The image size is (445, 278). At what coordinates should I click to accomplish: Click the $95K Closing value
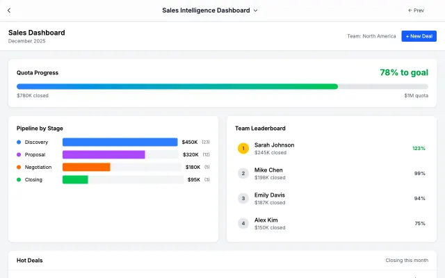click(194, 179)
